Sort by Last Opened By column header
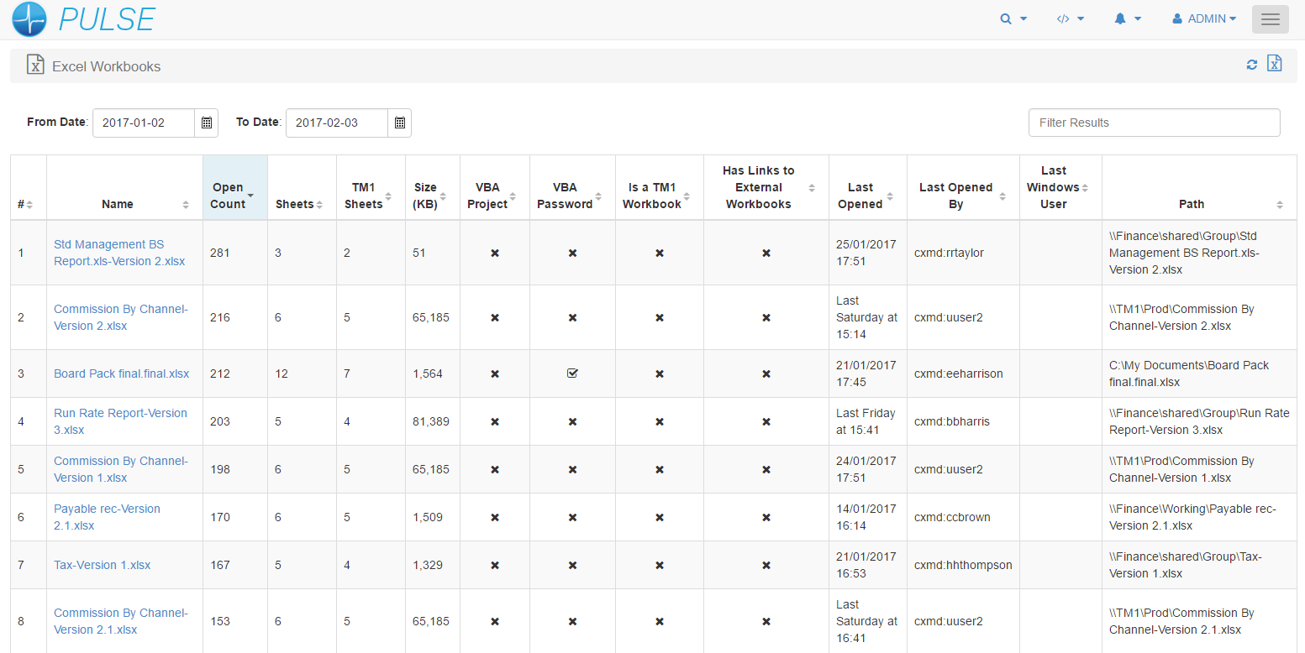 (961, 196)
